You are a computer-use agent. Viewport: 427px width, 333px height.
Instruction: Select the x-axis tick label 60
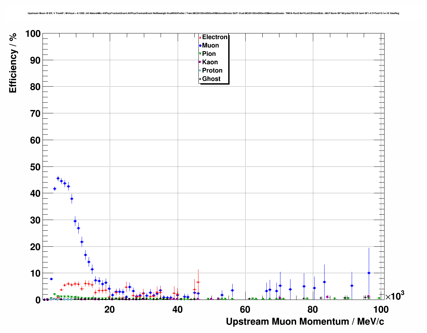245,310
